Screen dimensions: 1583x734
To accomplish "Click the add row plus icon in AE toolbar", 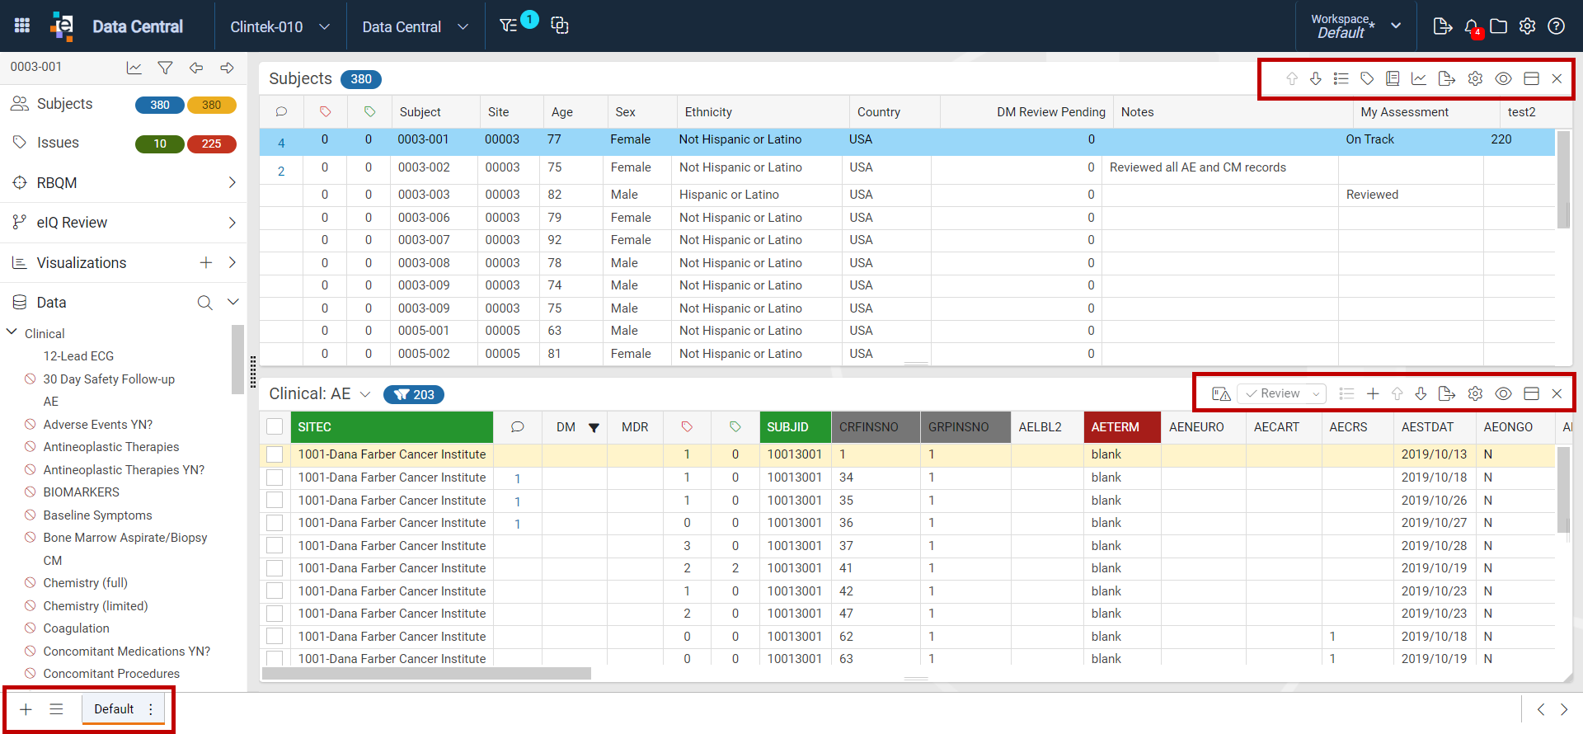I will click(x=1373, y=393).
